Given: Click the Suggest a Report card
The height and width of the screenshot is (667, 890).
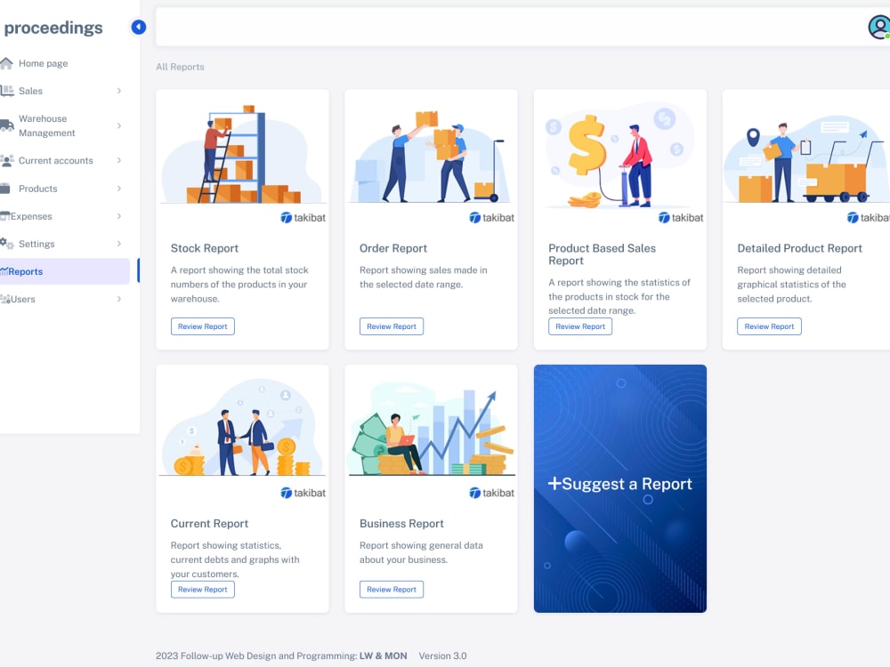Looking at the screenshot, I should 619,488.
